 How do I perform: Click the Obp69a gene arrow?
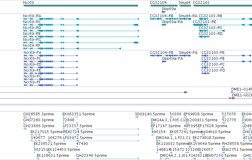point(164,12)
